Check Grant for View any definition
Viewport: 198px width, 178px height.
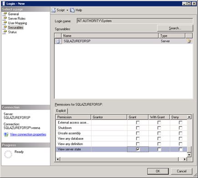pos(138,144)
